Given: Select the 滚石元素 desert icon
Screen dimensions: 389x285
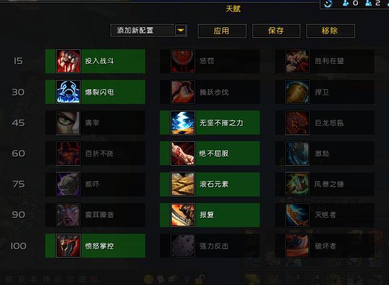Looking at the screenshot, I should coord(183,184).
